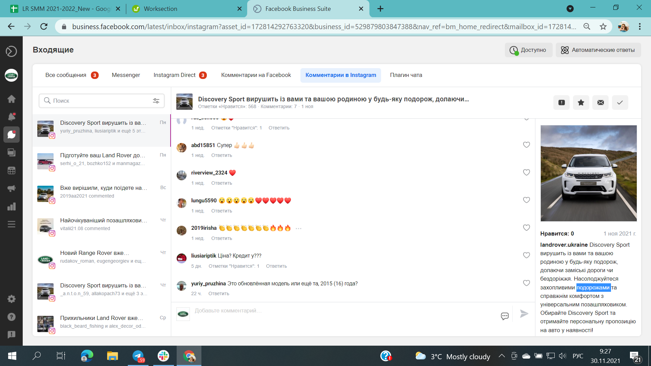The width and height of the screenshot is (651, 366).
Task: Open Planner calendar icon in sidebar
Action: [11, 170]
